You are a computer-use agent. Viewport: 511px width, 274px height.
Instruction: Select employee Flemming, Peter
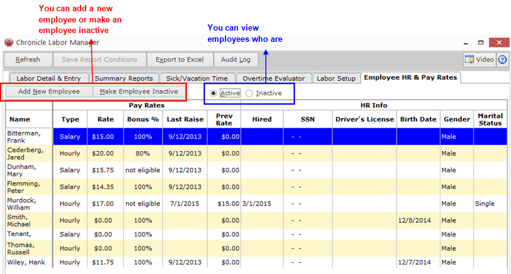[x=29, y=187]
